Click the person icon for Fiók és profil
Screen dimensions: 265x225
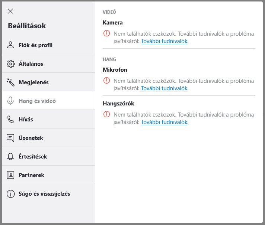tap(10, 45)
